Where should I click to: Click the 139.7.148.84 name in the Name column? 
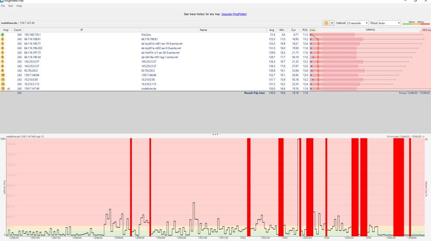(149, 75)
